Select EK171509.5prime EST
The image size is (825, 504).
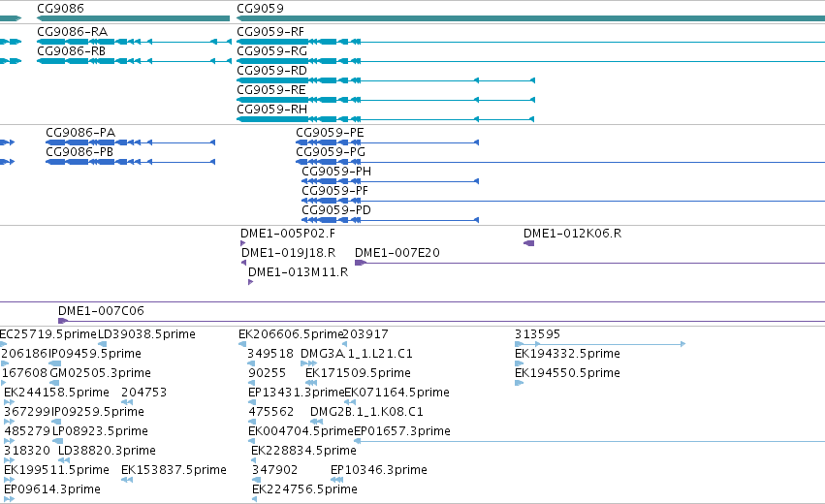[x=358, y=373]
